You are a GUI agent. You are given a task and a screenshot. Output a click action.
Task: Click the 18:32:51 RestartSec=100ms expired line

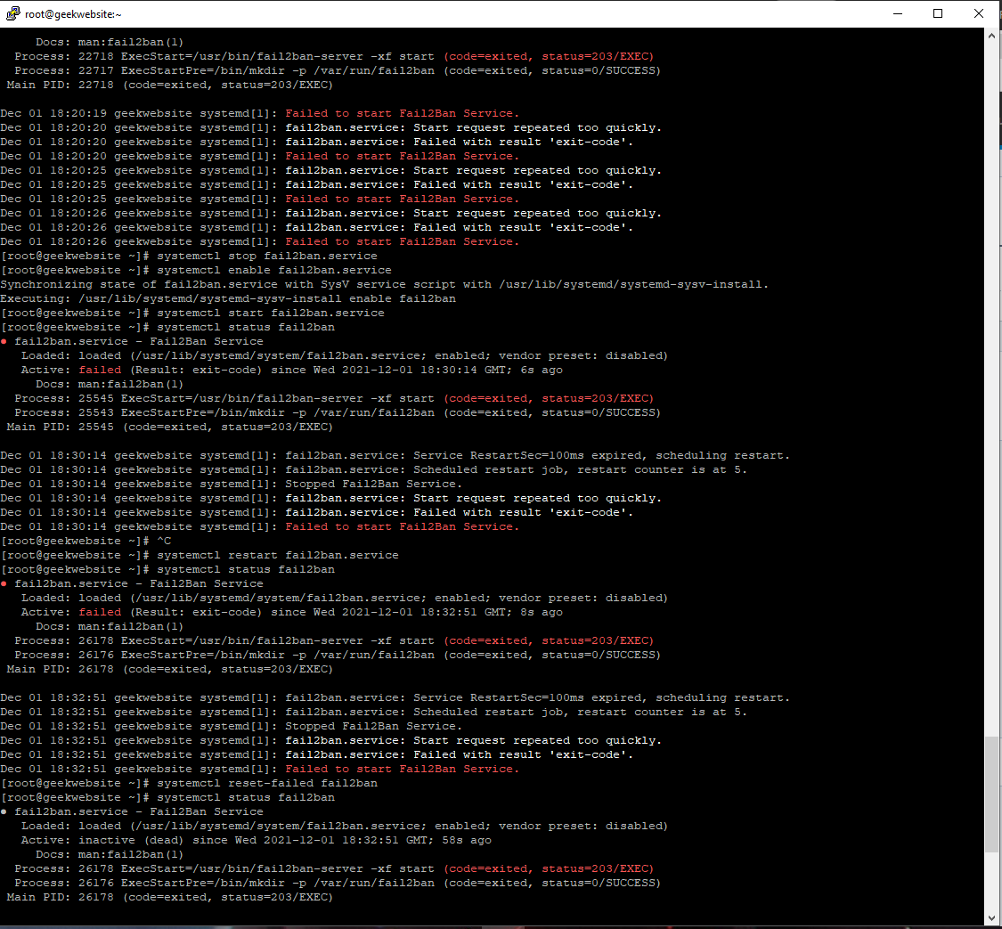(x=395, y=697)
